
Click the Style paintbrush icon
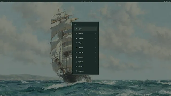pos(76,43)
